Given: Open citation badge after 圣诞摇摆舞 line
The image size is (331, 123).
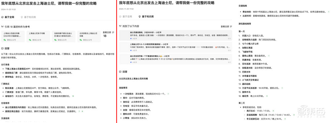Looking at the screenshot, I should (x=294, y=115).
